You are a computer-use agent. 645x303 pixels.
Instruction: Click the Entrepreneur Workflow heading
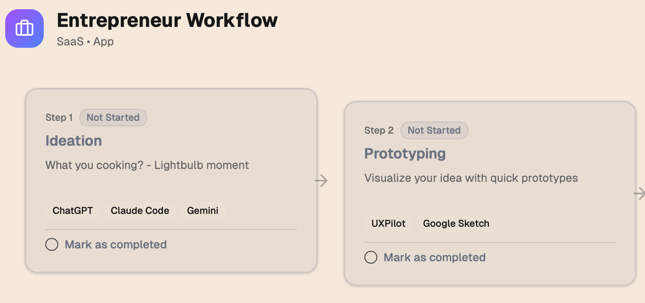click(x=167, y=20)
